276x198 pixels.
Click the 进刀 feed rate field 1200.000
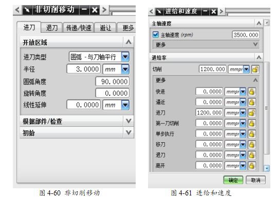coord(209,113)
